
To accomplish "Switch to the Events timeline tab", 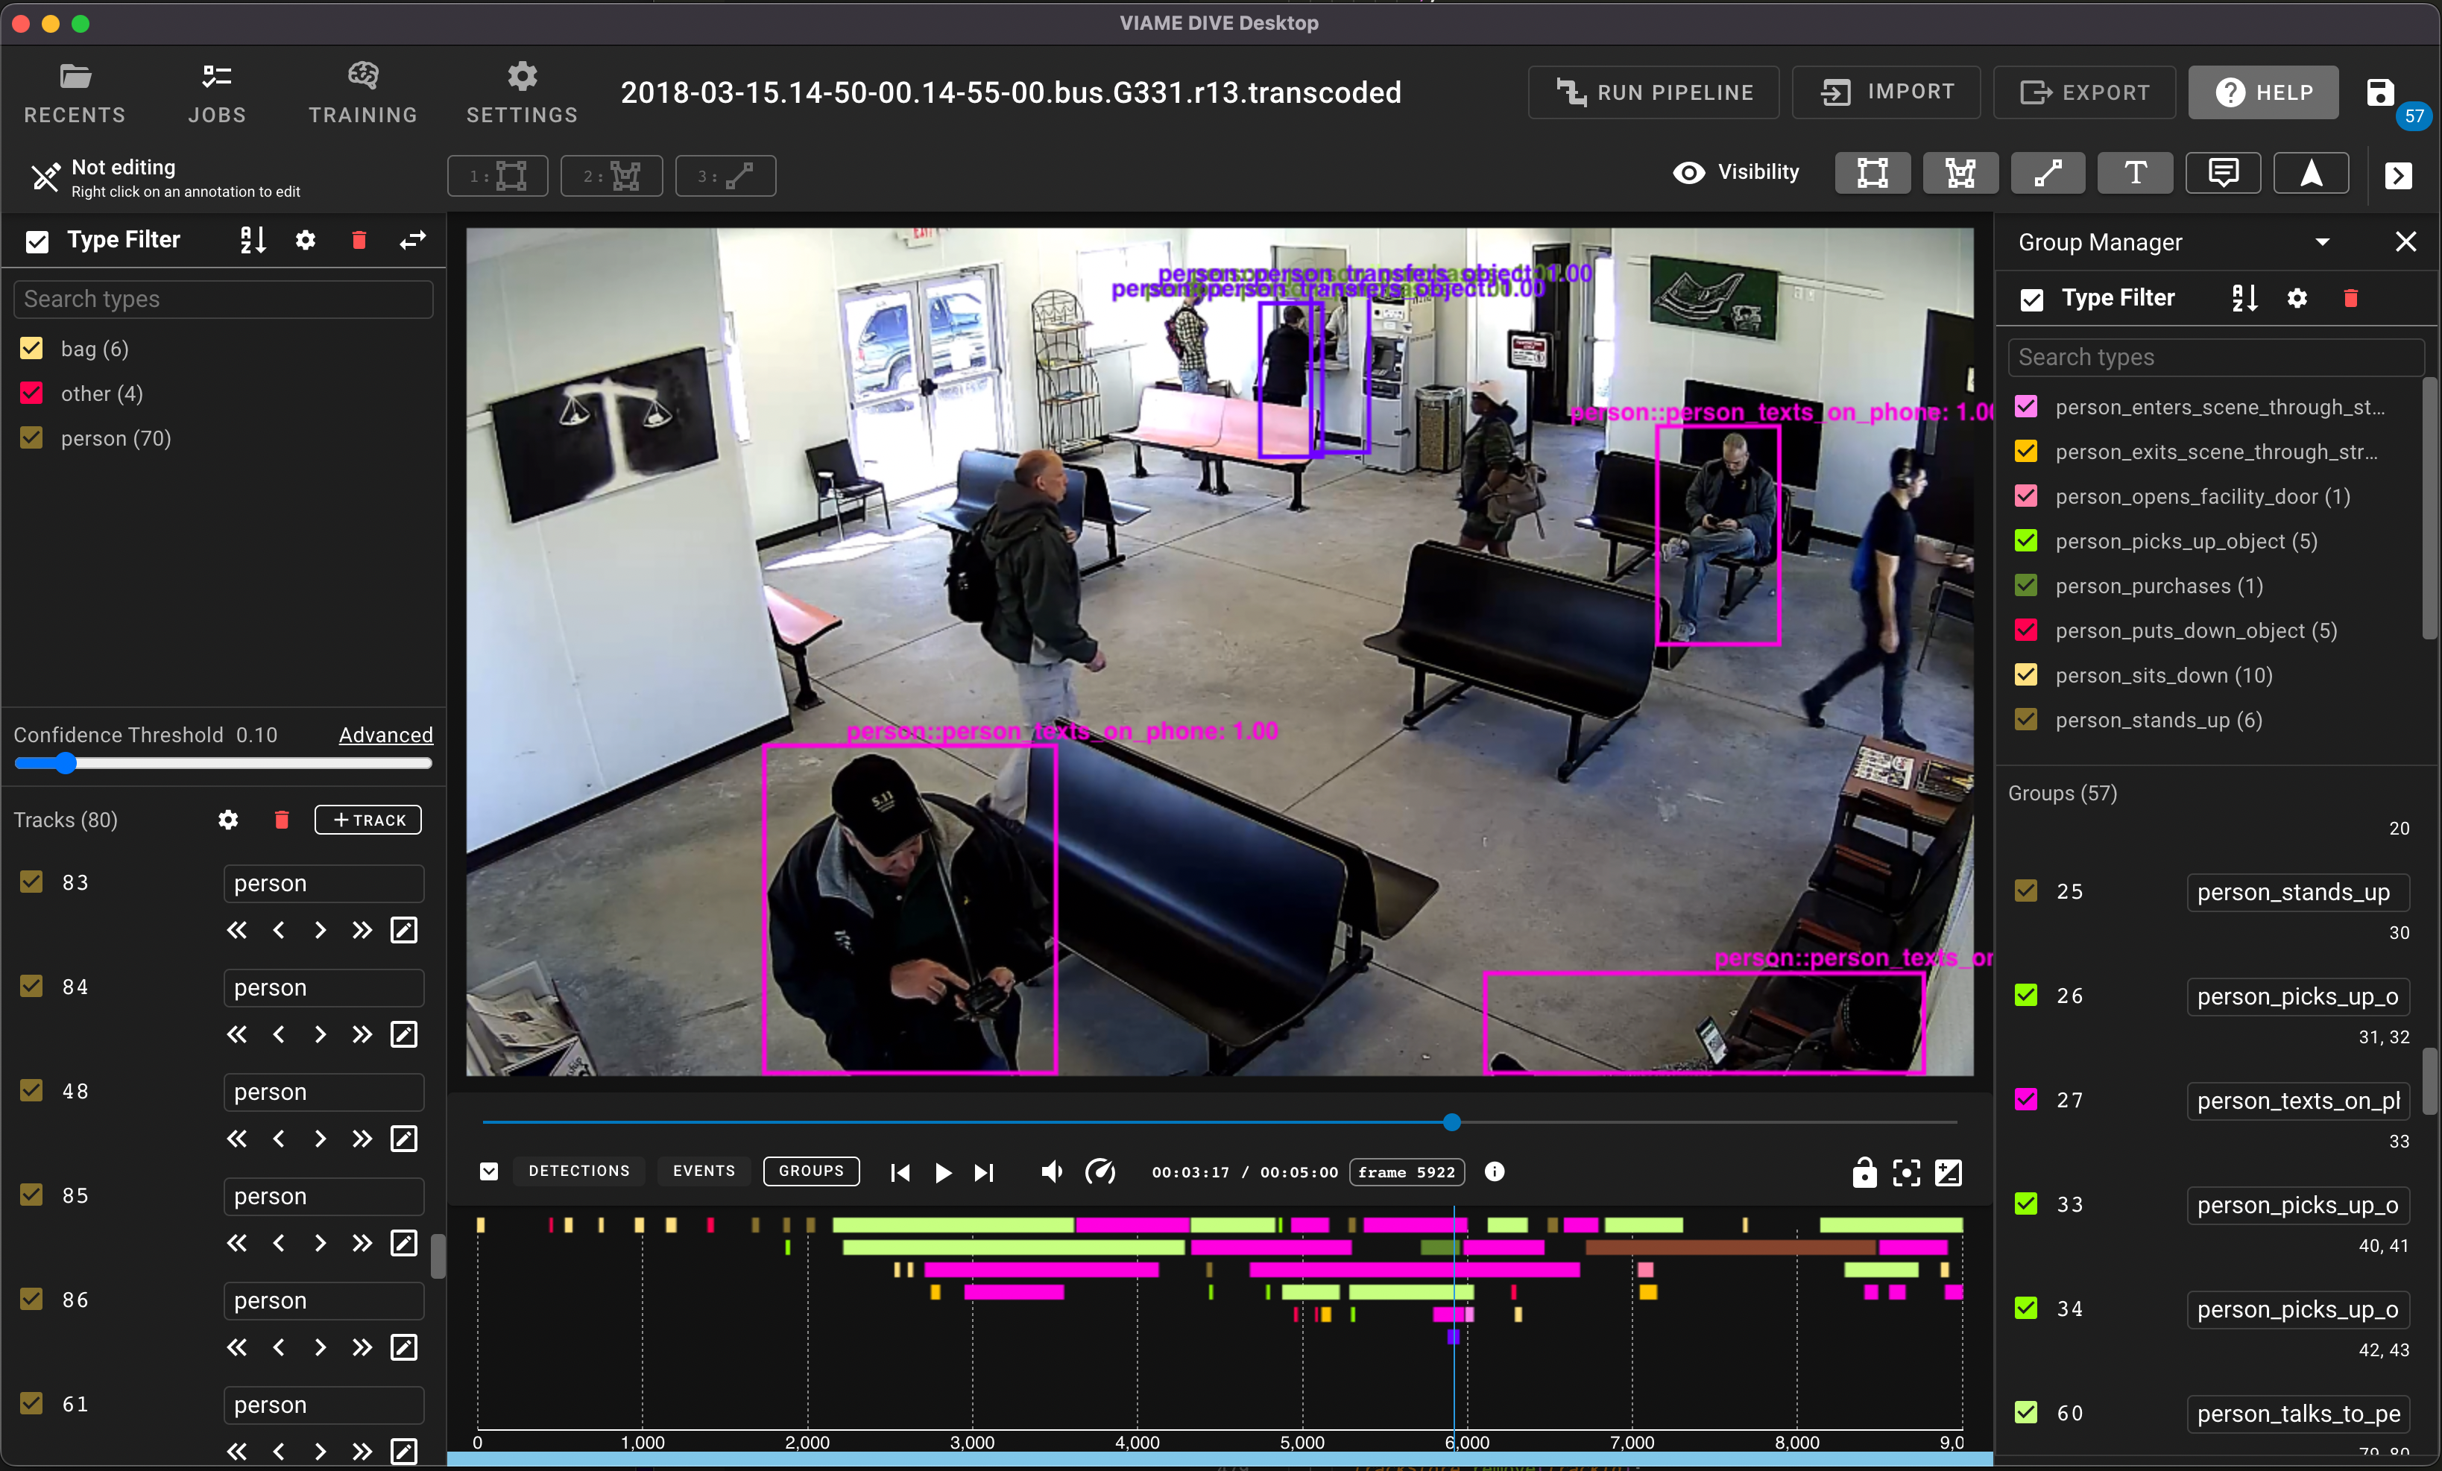I will 704,1171.
